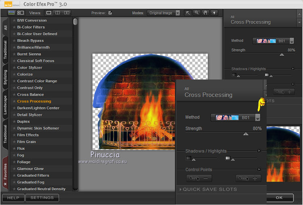The width and height of the screenshot is (303, 205).
Task: Pick the arrow Select tool
Action: [x=188, y=13]
